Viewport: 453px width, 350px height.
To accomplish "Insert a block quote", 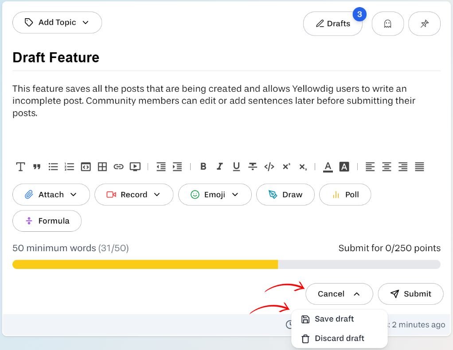I will point(37,167).
